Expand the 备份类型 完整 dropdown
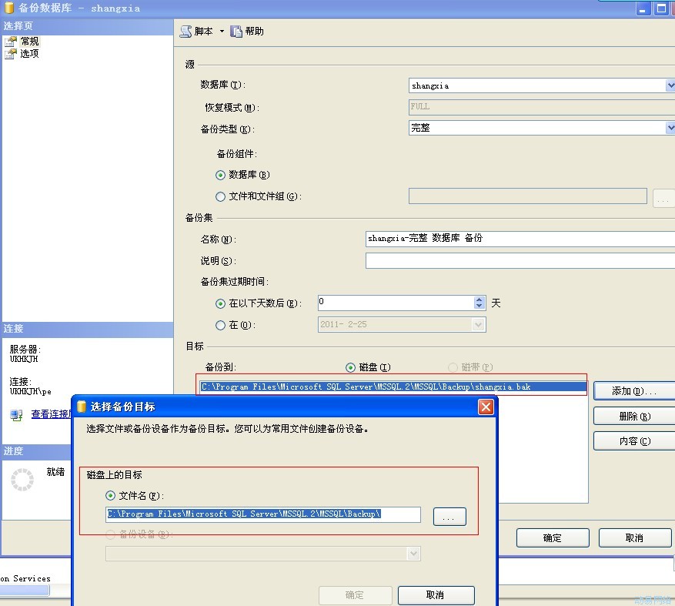This screenshot has width=675, height=606. coord(670,128)
